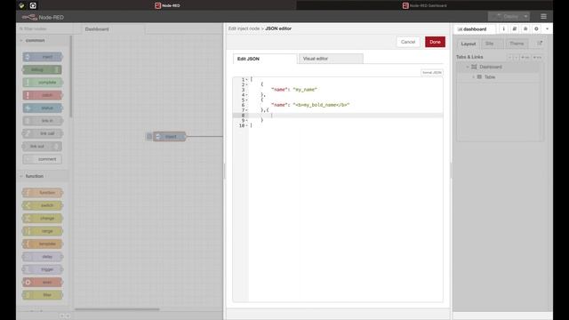Viewport: 569px width, 320px height.
Task: Click the red Done button
Action: tap(435, 42)
